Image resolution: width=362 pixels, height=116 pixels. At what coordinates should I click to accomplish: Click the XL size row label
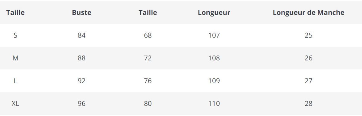pyautogui.click(x=15, y=104)
